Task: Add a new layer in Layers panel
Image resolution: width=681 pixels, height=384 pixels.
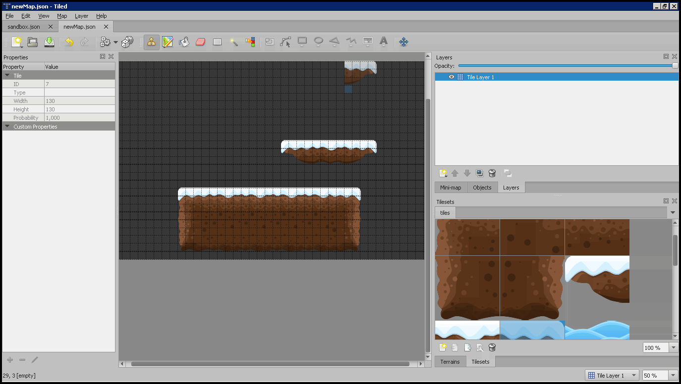Action: 443,173
